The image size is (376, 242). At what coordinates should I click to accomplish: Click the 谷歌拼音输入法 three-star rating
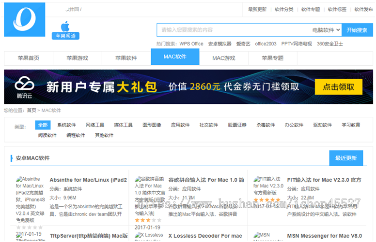(148, 220)
